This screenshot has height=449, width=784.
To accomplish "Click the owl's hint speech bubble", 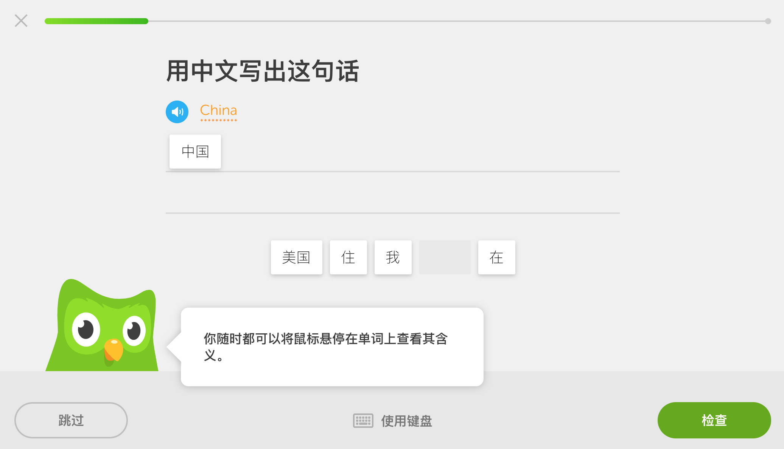I will (x=332, y=347).
